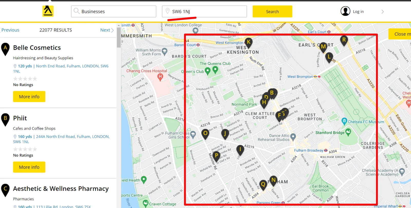This screenshot has width=411, height=208.
Task: Select map marker P on Munster Road
Action: 217,156
